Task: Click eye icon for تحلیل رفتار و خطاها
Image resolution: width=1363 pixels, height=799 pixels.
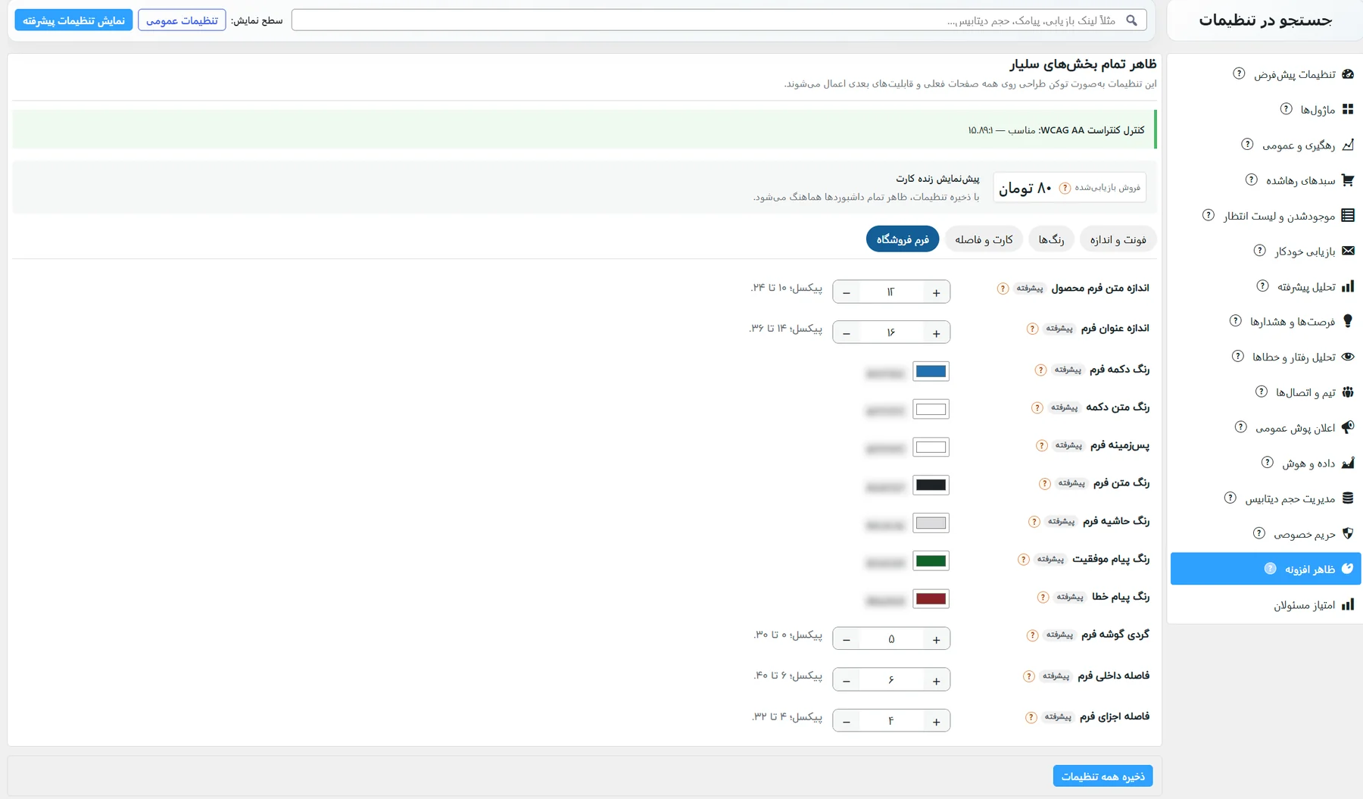Action: 1348,357
